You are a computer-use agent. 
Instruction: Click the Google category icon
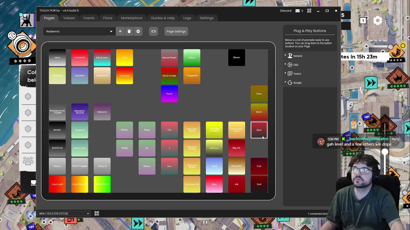click(290, 83)
